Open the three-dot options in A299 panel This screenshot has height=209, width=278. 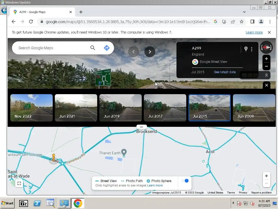[x=252, y=49]
